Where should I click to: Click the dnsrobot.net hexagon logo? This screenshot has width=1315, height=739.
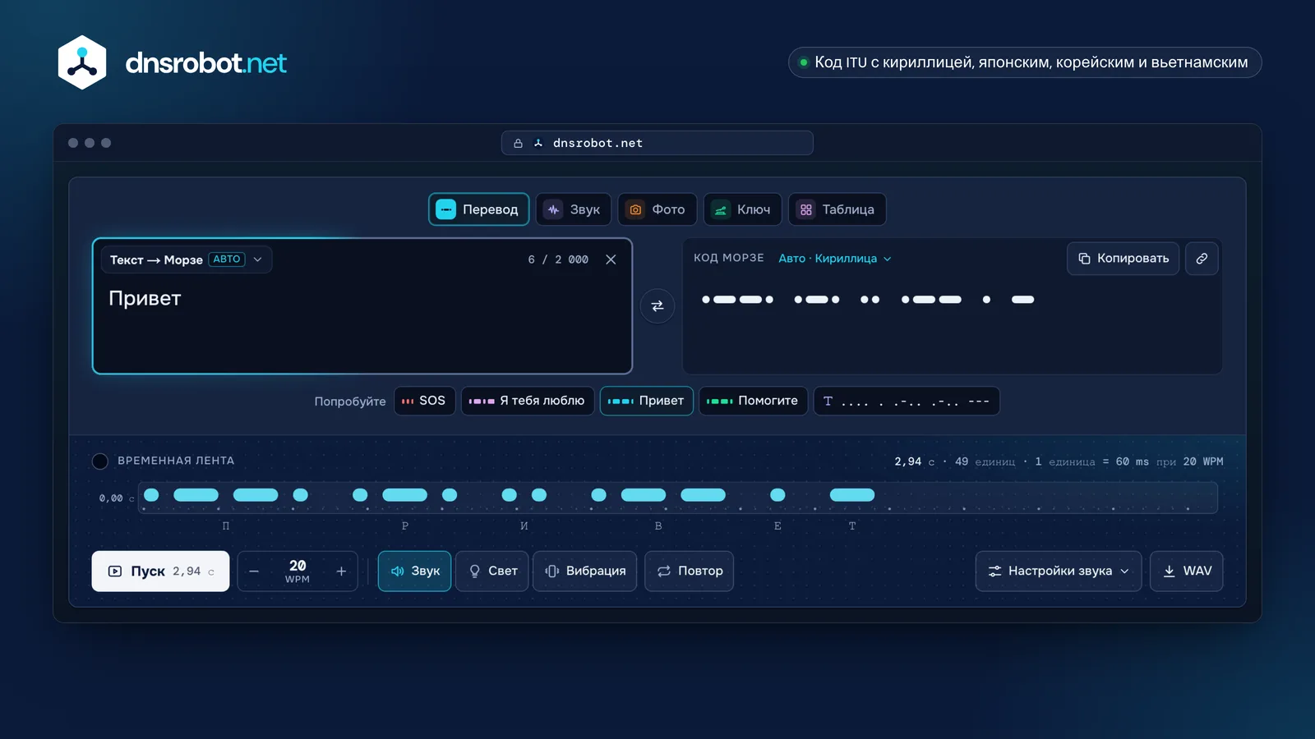[x=82, y=62]
